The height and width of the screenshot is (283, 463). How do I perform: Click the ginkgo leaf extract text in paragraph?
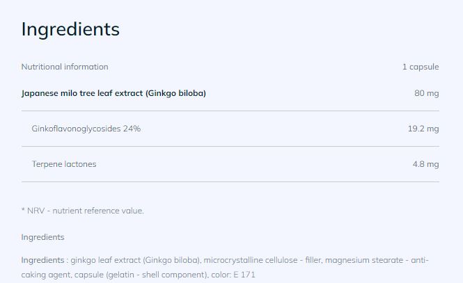pyautogui.click(x=106, y=260)
